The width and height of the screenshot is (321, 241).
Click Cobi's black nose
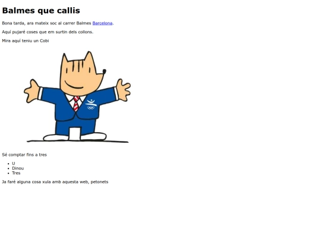click(104, 72)
